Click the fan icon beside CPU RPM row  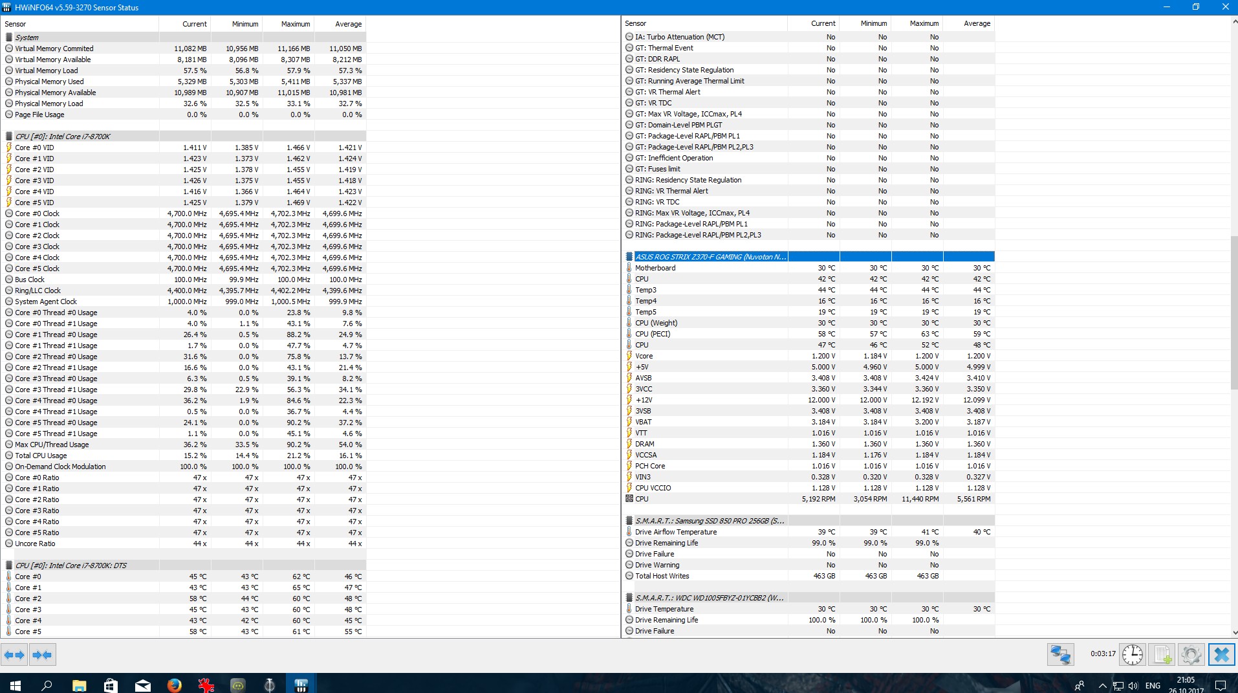tap(629, 499)
